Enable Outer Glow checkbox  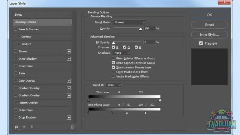[16, 110]
